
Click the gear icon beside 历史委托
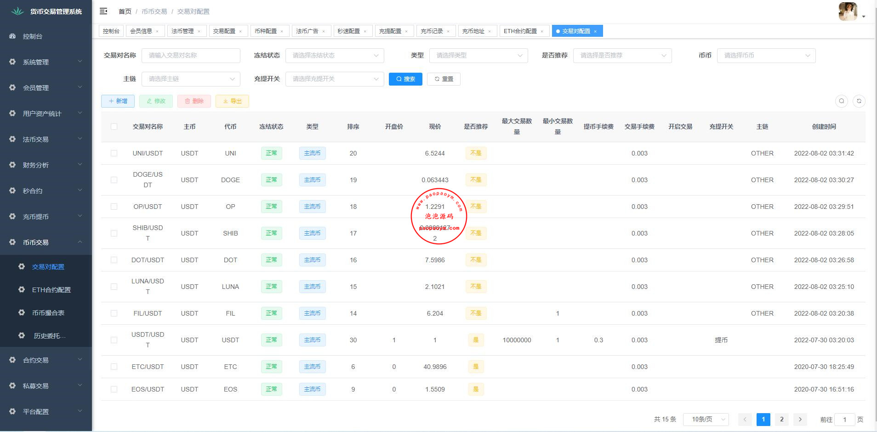pyautogui.click(x=22, y=336)
